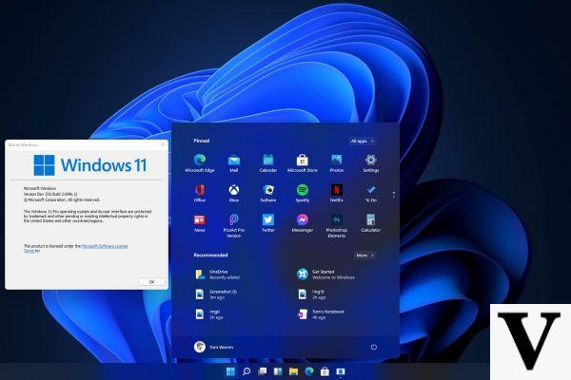Launch the Office app

(200, 193)
